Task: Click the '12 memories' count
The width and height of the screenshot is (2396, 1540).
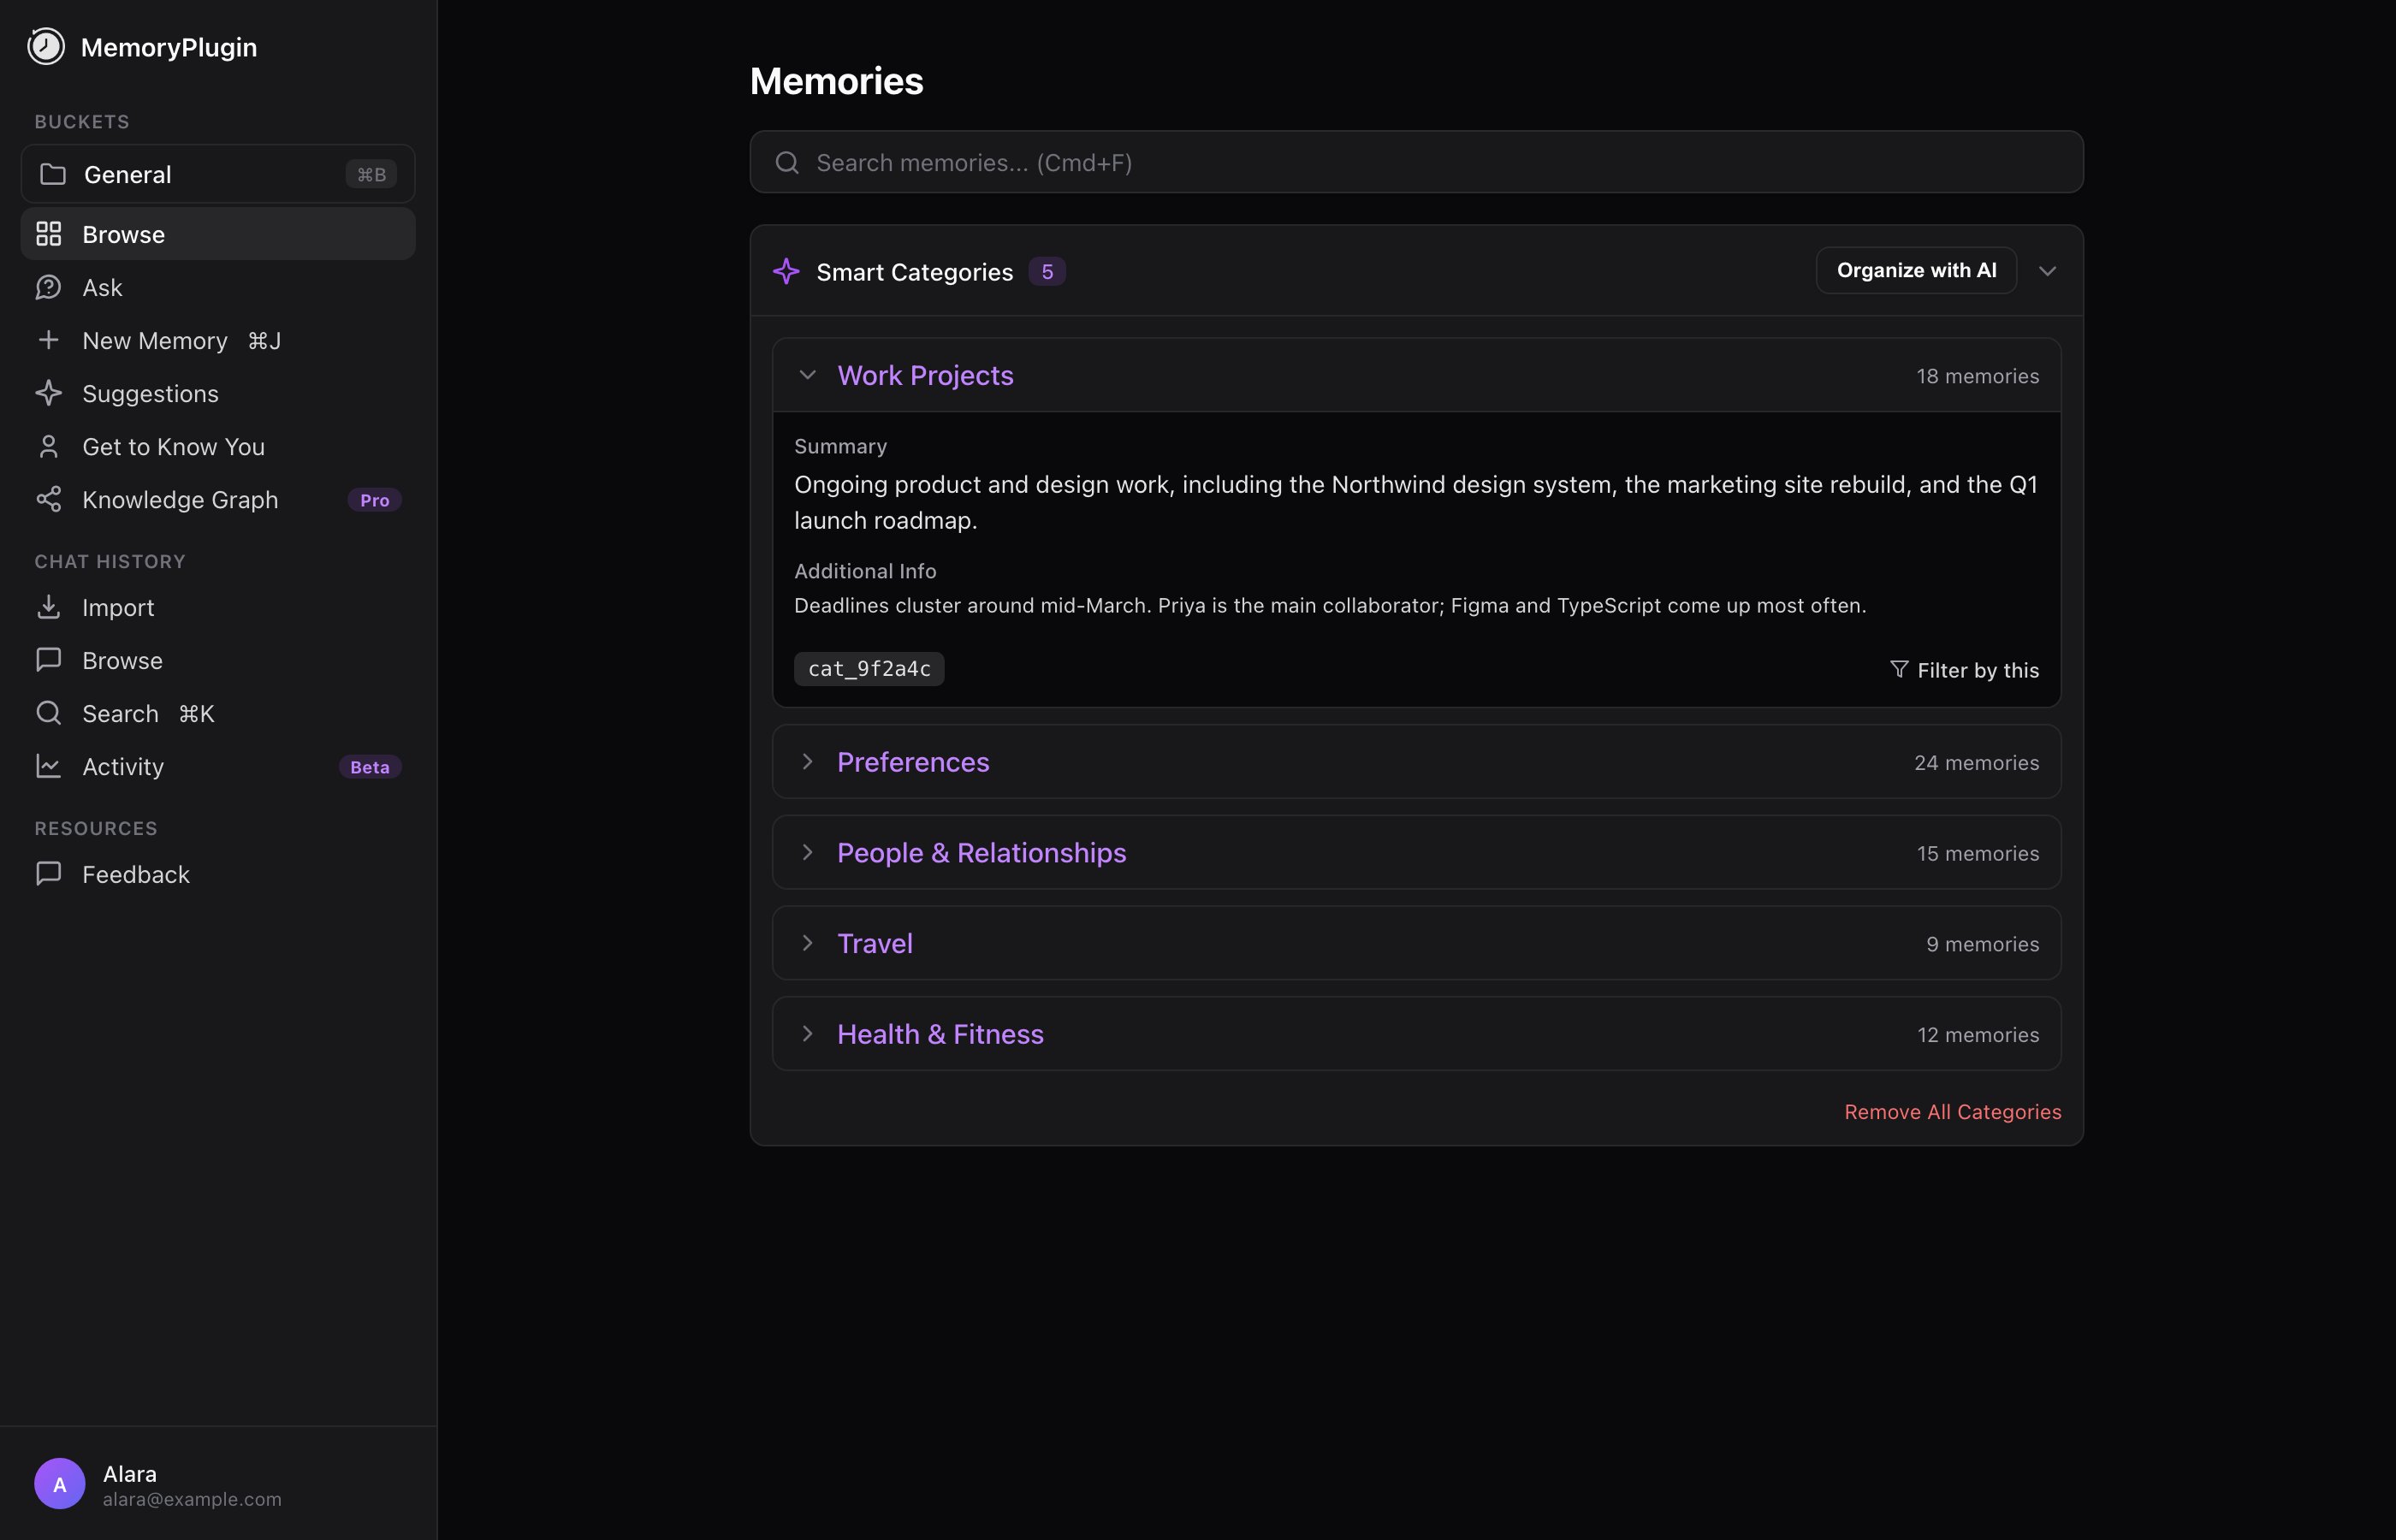Action: (1978, 1035)
